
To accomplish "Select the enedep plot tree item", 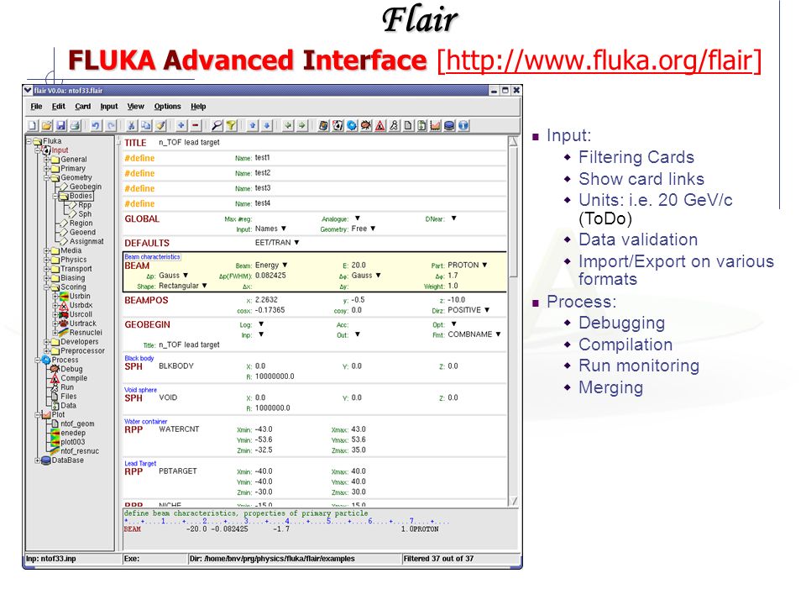I will tap(73, 433).
